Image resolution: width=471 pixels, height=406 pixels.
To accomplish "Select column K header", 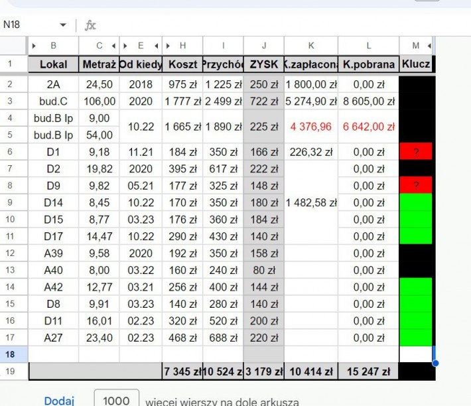I will tap(310, 45).
